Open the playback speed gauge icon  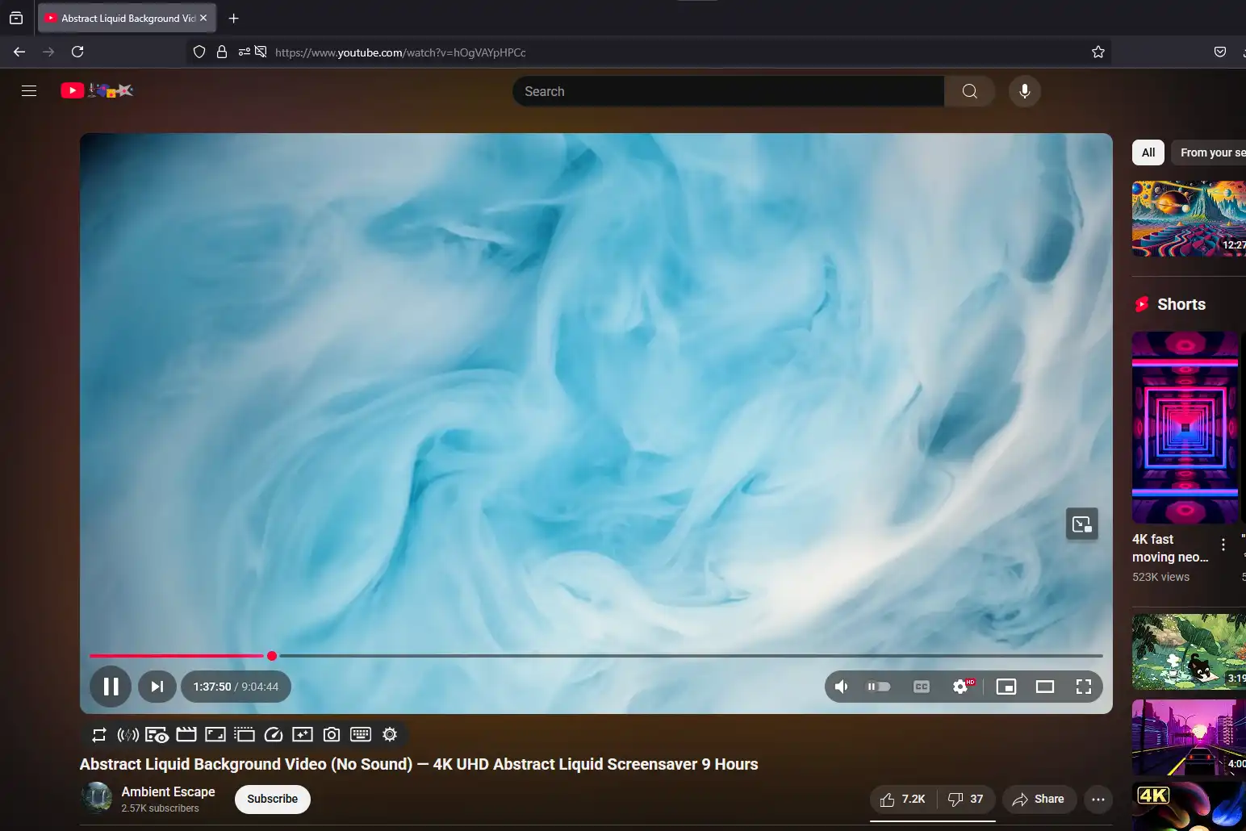[x=274, y=735]
